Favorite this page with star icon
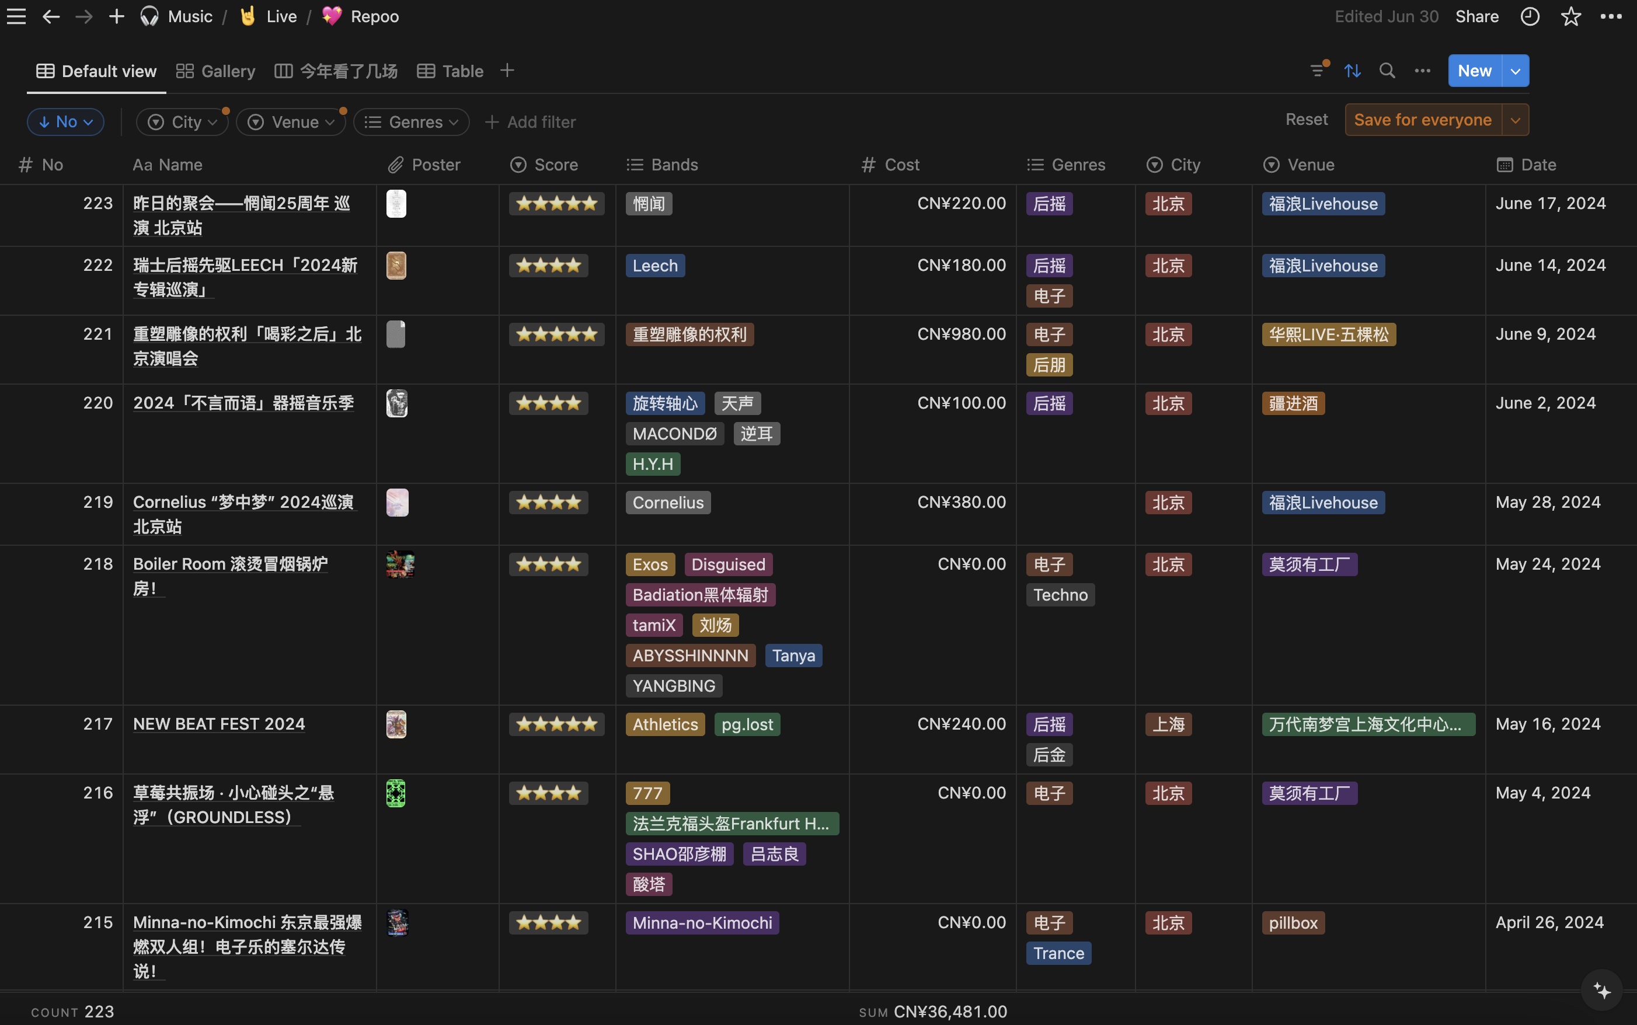This screenshot has width=1637, height=1025. 1570,16
